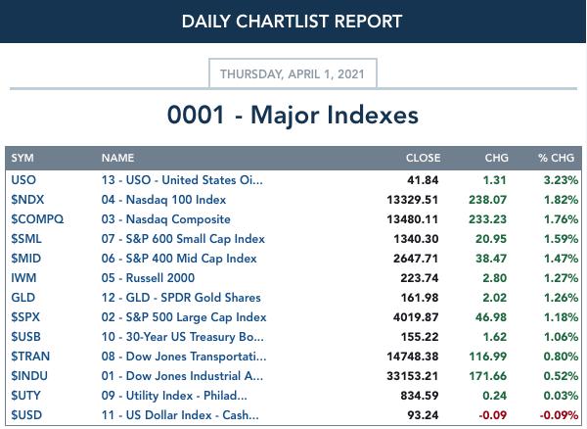587x429 pixels.
Task: Click the Nasdaq Composite name link
Action: pos(166,219)
